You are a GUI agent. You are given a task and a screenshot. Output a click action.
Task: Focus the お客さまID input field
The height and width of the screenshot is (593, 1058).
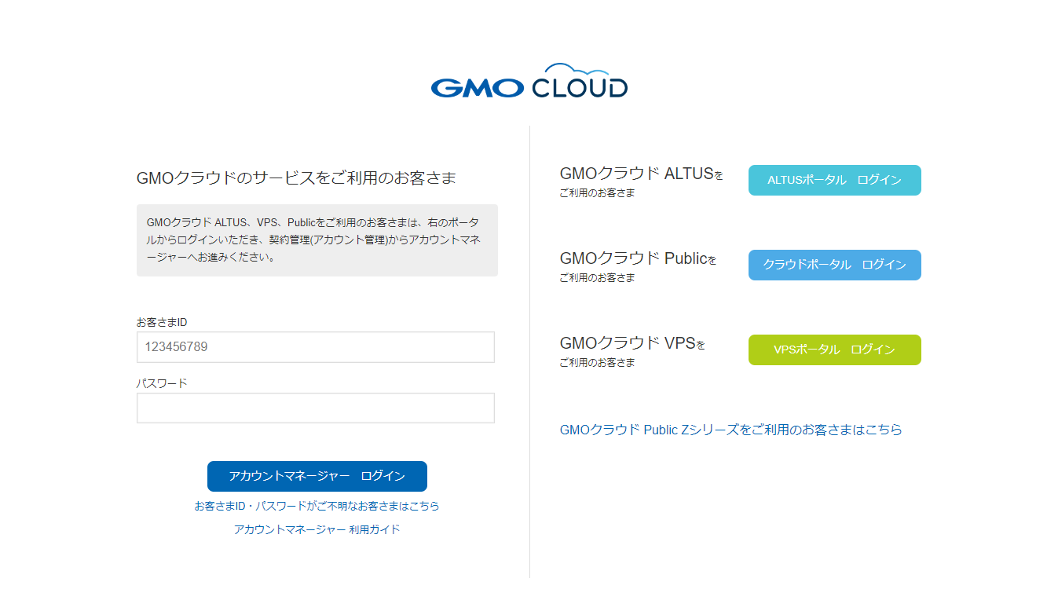pos(316,346)
